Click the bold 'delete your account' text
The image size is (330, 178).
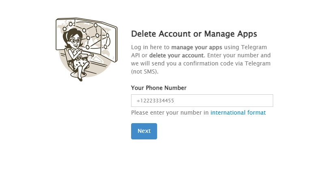(176, 55)
